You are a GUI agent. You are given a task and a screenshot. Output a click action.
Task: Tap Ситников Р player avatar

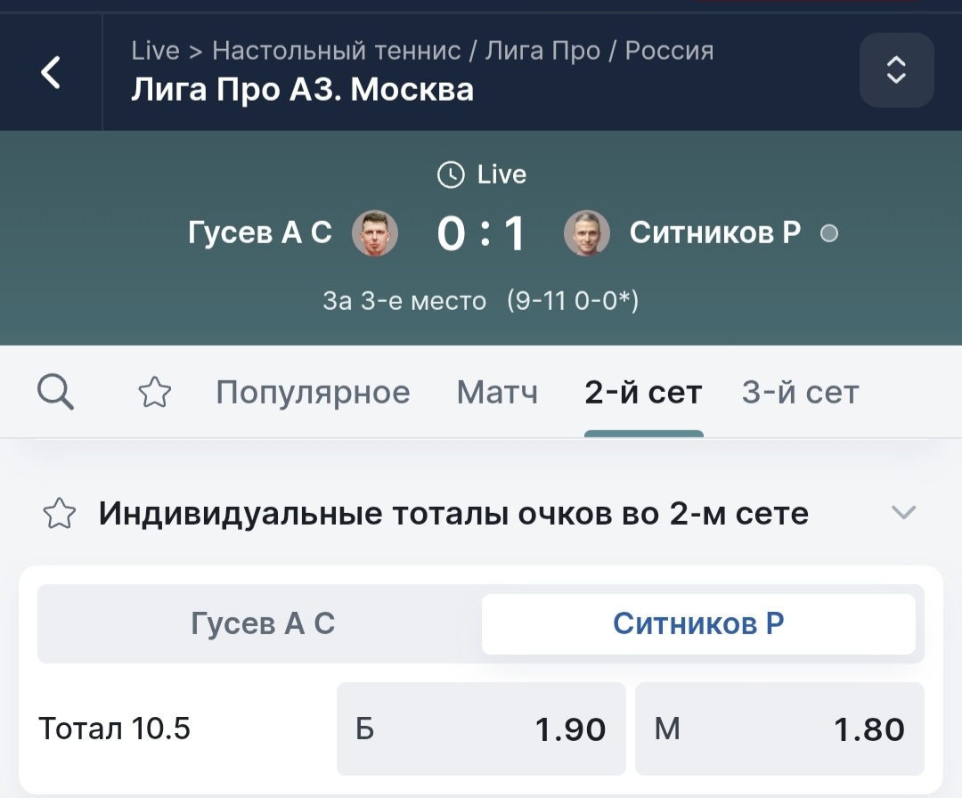[x=587, y=233]
